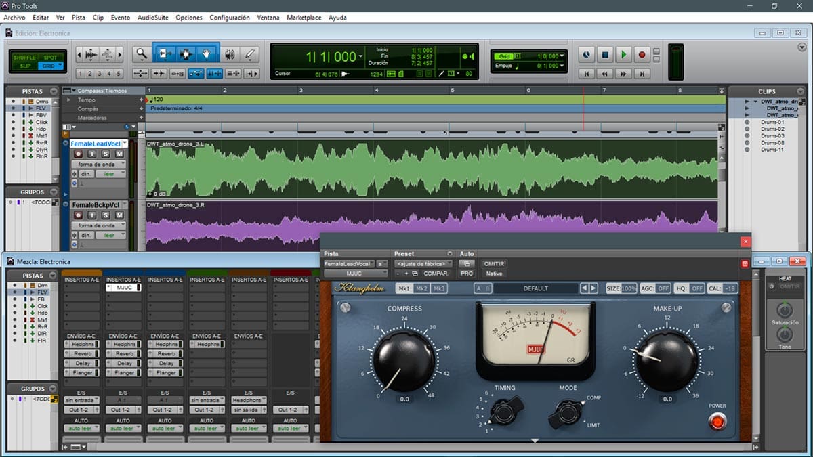Click the record-enable button on FemaleLeadVocl track
Image resolution: width=813 pixels, height=457 pixels.
coord(79,154)
